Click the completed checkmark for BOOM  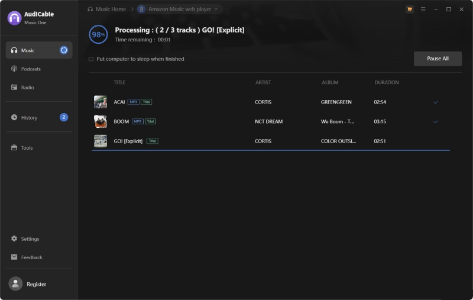(x=436, y=122)
